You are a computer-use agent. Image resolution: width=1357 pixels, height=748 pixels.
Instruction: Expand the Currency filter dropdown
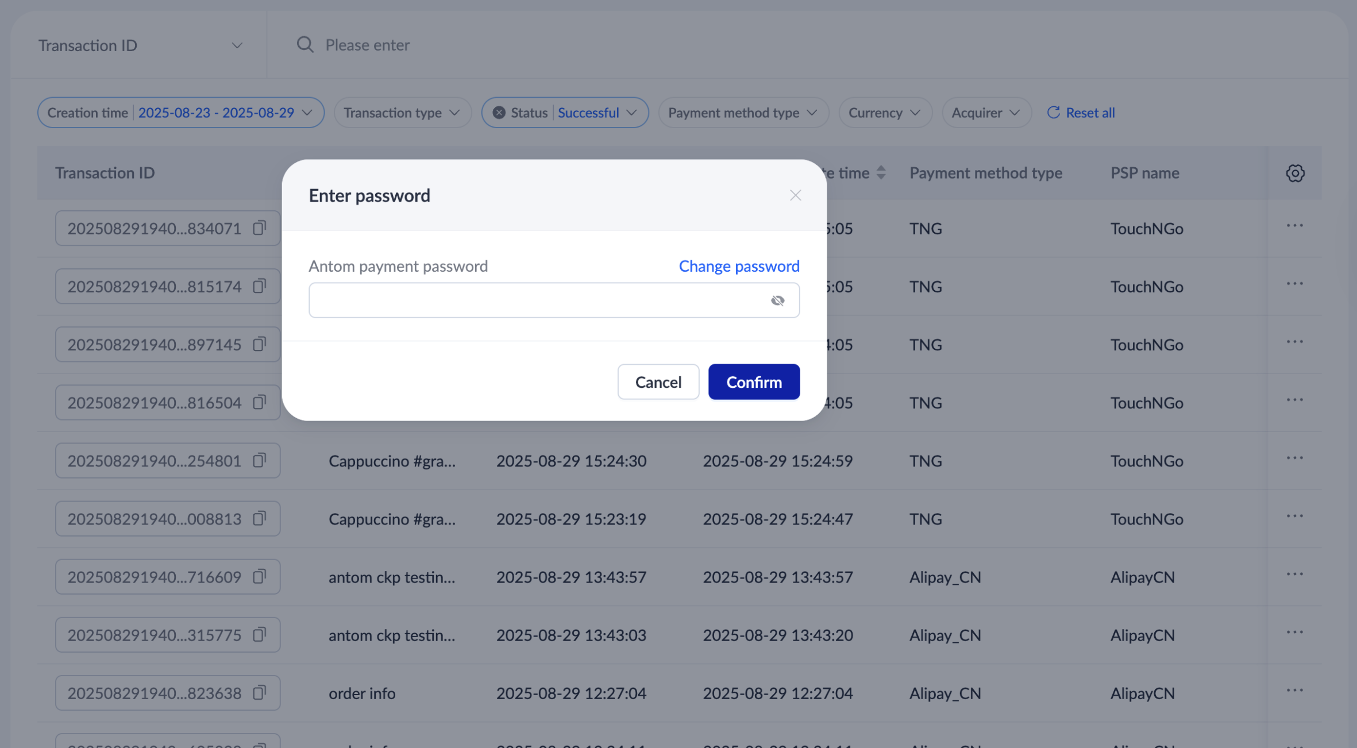[885, 113]
